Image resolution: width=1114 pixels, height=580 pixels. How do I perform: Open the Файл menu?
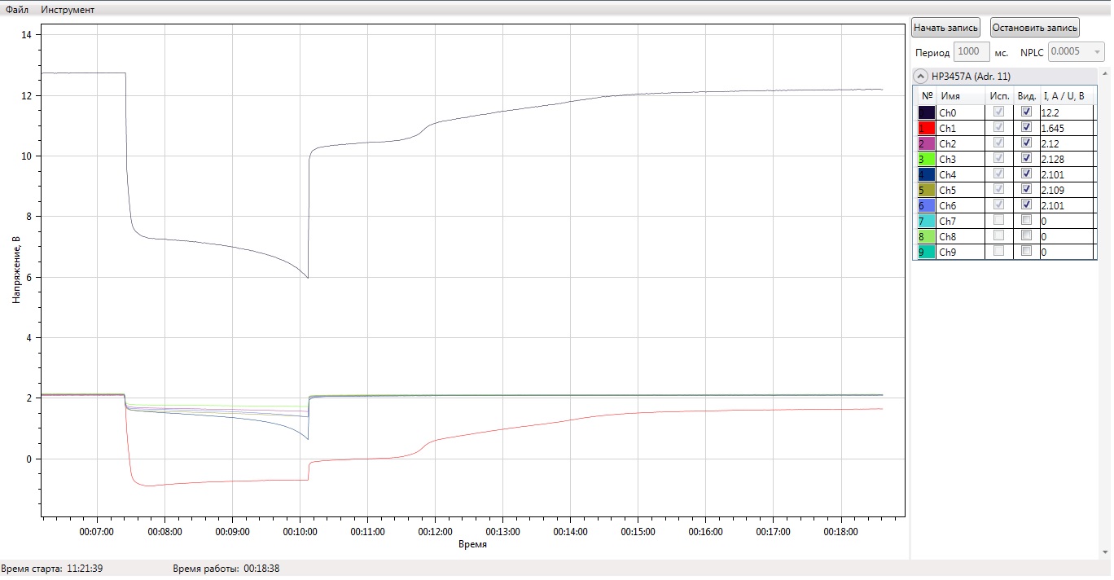(x=16, y=10)
